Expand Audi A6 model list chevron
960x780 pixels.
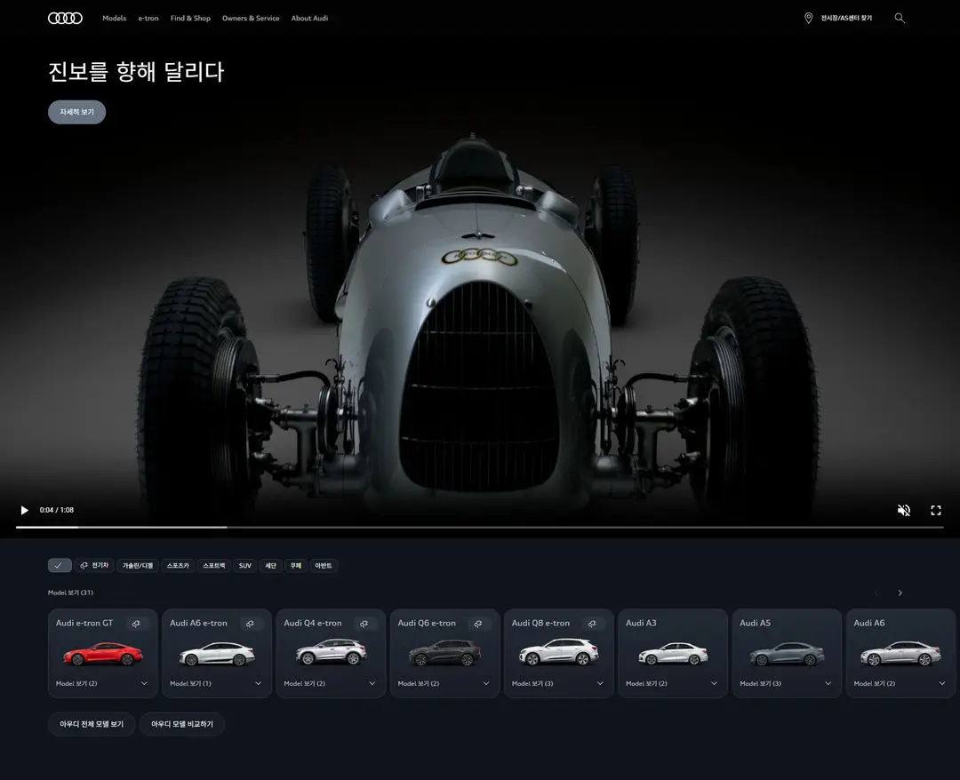941,683
